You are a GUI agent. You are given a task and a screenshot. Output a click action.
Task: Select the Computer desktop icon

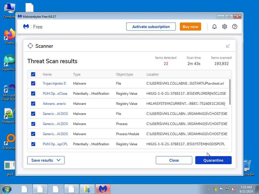(9, 10)
